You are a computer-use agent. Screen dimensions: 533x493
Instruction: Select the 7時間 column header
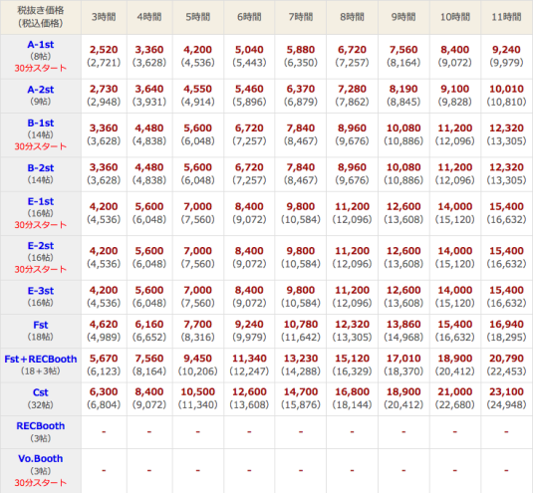tap(301, 17)
